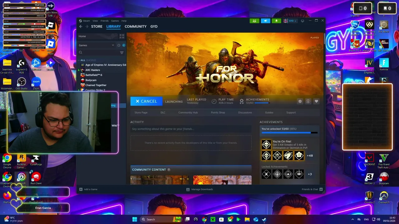Open the Friends menu
399x224 pixels.
click(104, 21)
